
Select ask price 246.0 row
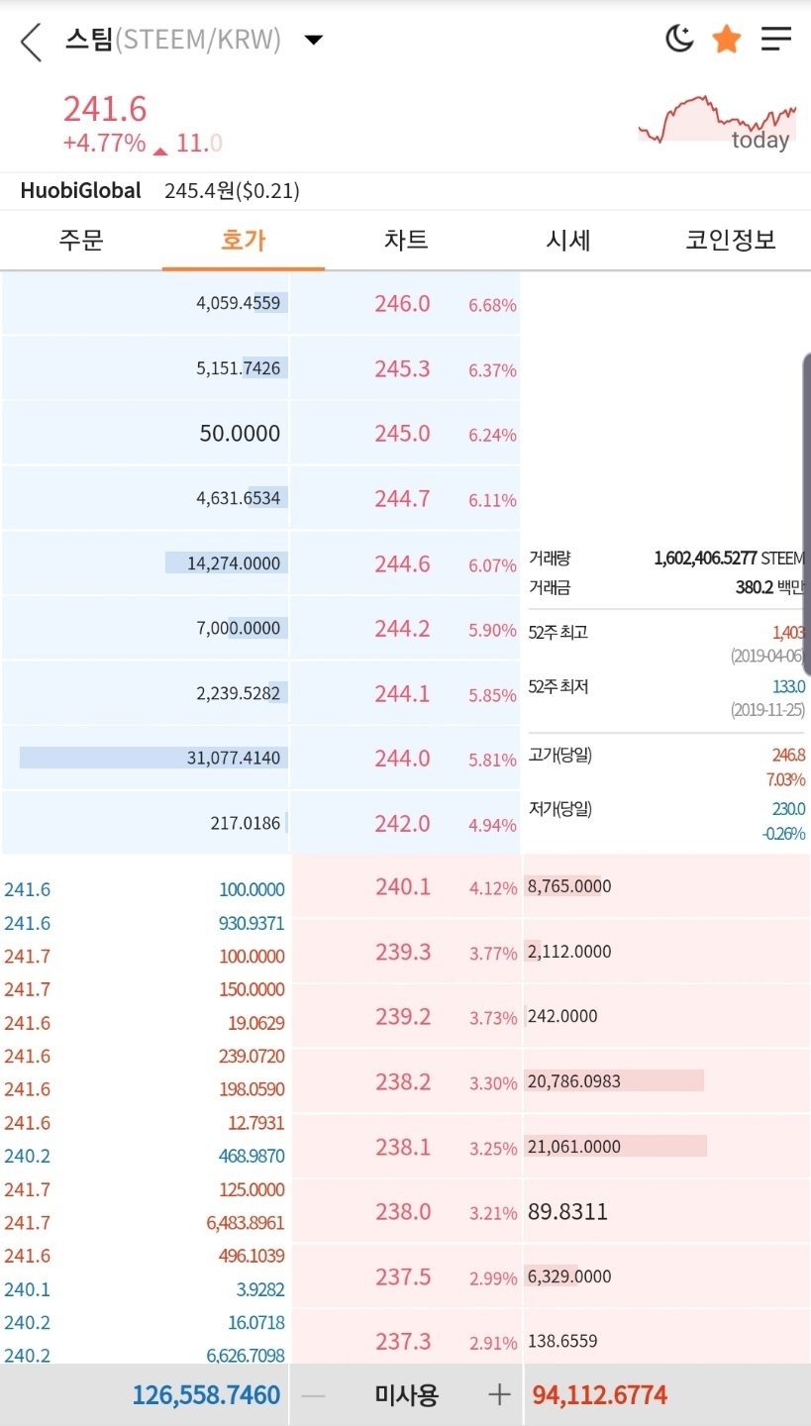click(x=402, y=304)
